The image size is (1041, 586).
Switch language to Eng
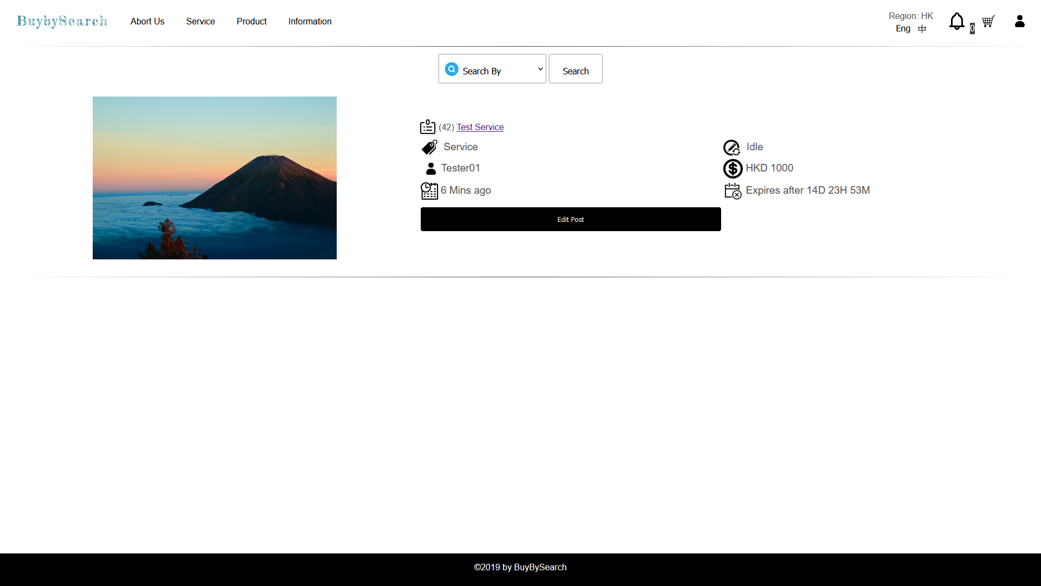click(x=903, y=29)
